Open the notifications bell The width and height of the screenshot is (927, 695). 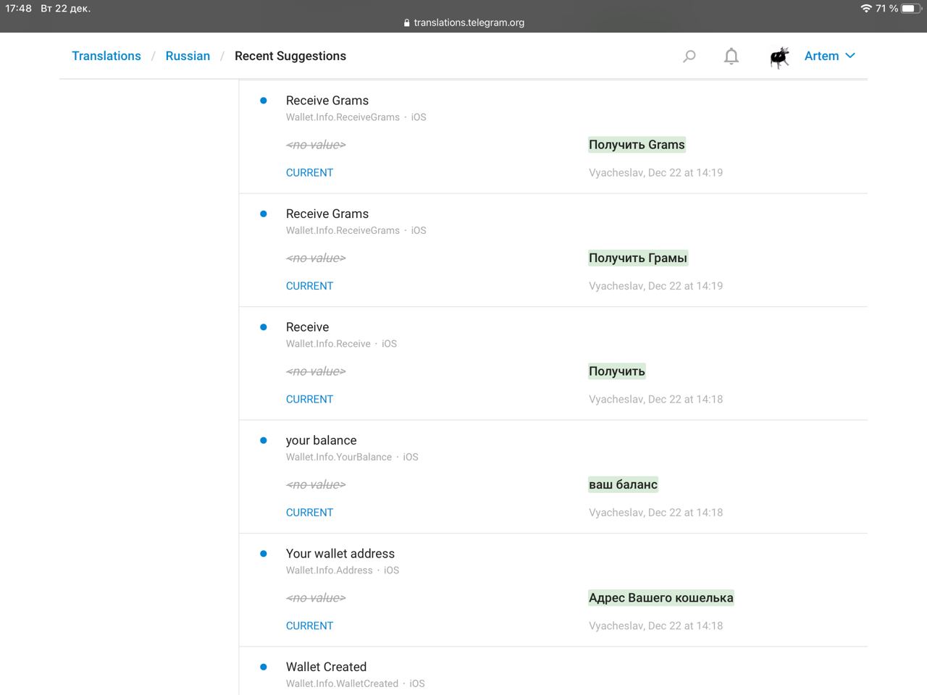point(731,56)
